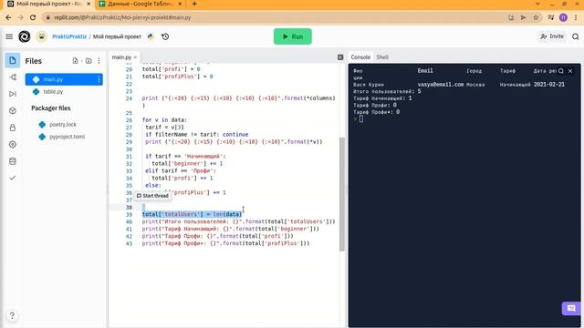Open Settings gear sidebar icon
The width and height of the screenshot is (584, 328).
click(13, 144)
